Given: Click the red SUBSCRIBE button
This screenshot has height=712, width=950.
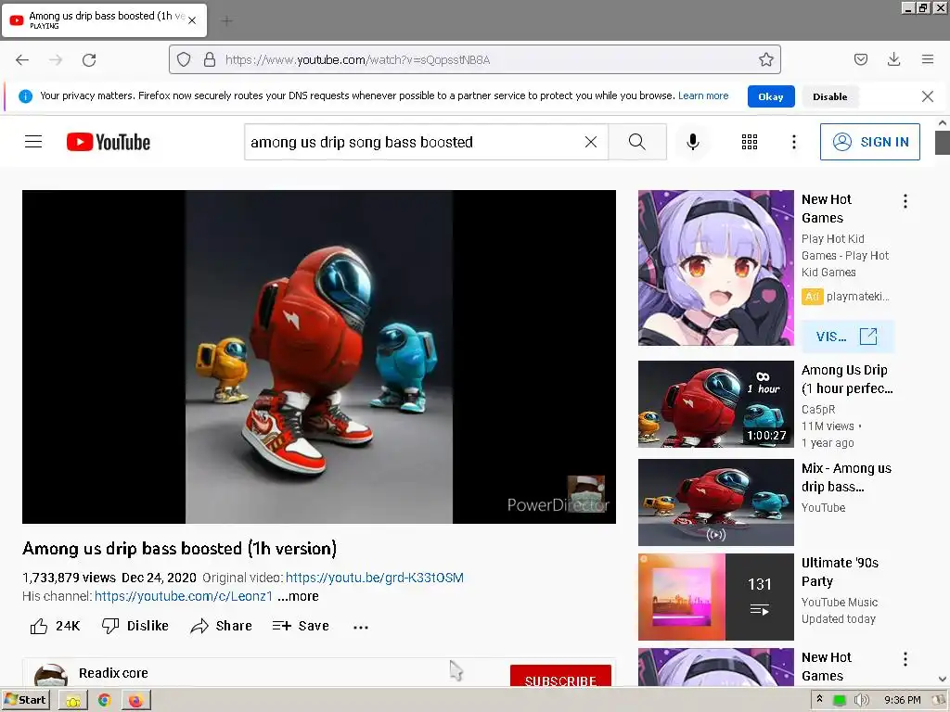Looking at the screenshot, I should click(560, 678).
